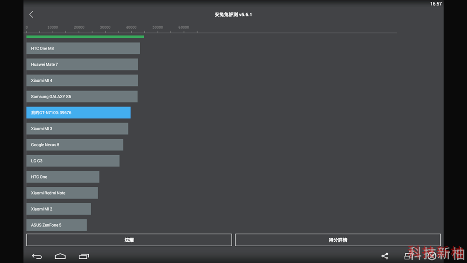
Task: Select the Samsung GALAXY S5 bar
Action: click(82, 97)
